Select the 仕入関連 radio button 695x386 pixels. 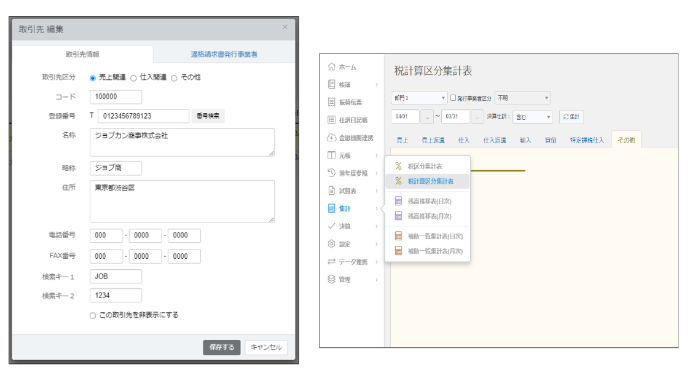click(x=133, y=78)
